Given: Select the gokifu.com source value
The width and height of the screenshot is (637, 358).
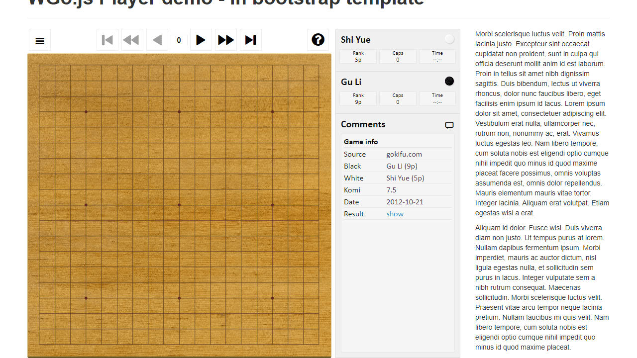Looking at the screenshot, I should point(404,154).
